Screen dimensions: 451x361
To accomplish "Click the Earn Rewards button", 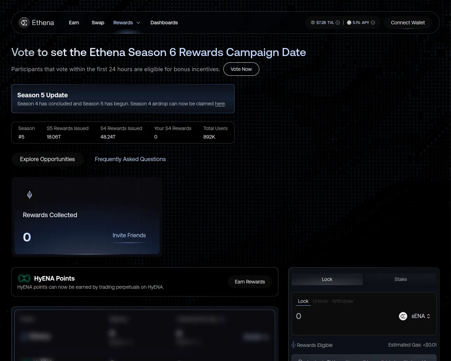I will (250, 282).
